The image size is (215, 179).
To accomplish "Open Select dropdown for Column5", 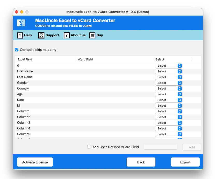I will click(x=169, y=134).
